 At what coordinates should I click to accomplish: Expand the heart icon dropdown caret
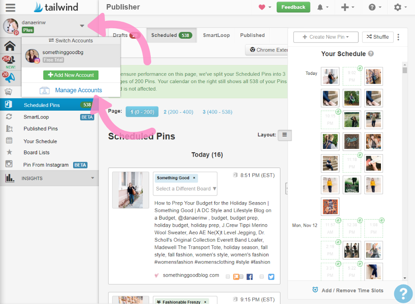pyautogui.click(x=270, y=7)
